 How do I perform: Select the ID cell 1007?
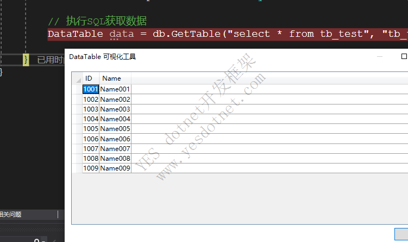point(91,149)
